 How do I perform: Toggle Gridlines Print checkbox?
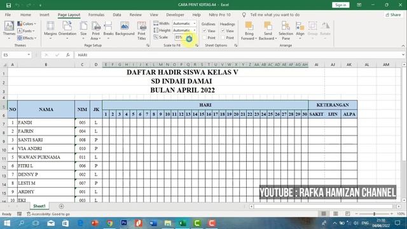point(205,38)
